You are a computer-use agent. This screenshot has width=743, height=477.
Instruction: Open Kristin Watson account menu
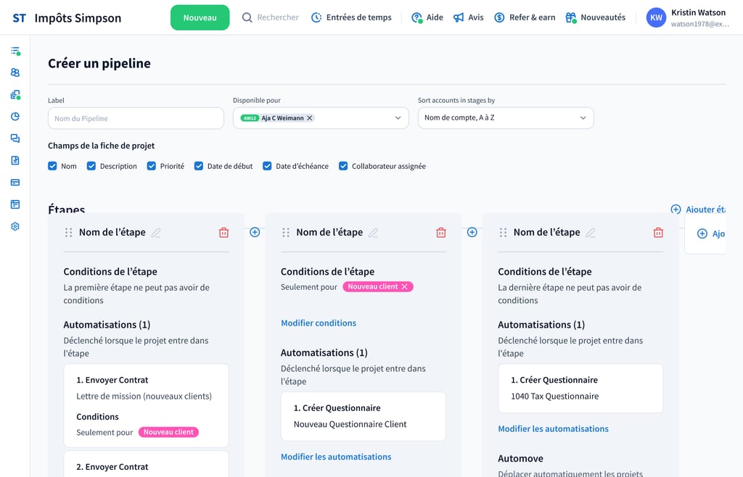pyautogui.click(x=688, y=17)
